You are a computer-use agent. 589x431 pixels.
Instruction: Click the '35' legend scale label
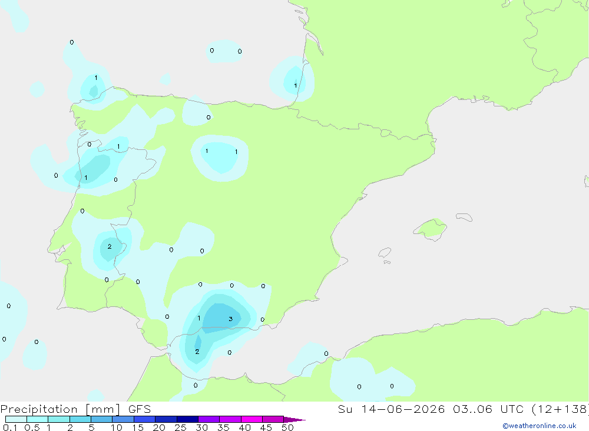tap(223, 427)
